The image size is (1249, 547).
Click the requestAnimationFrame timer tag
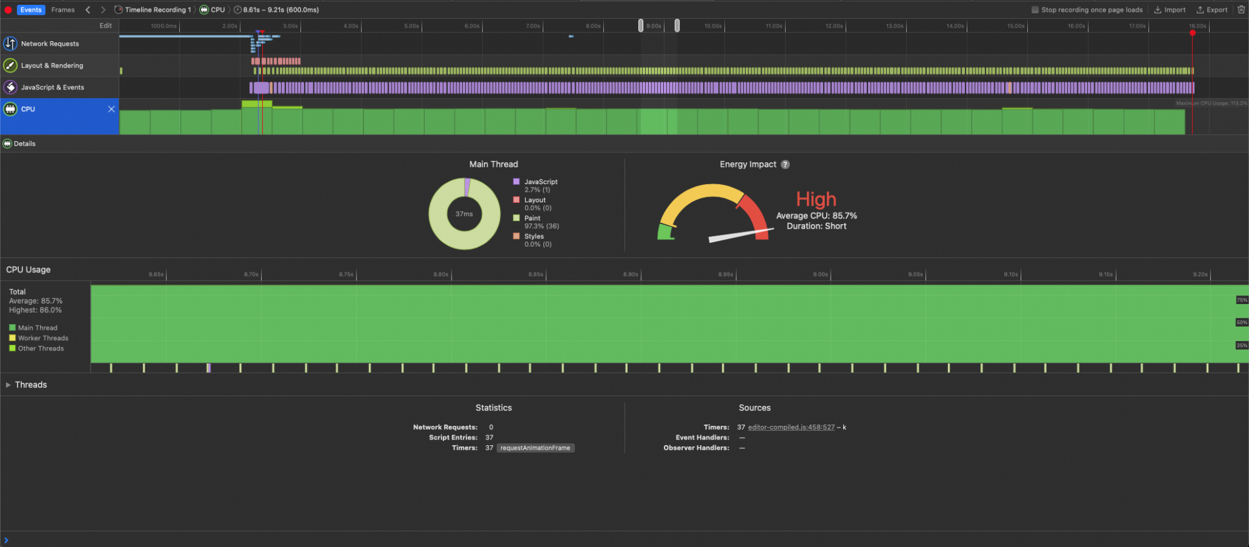535,448
